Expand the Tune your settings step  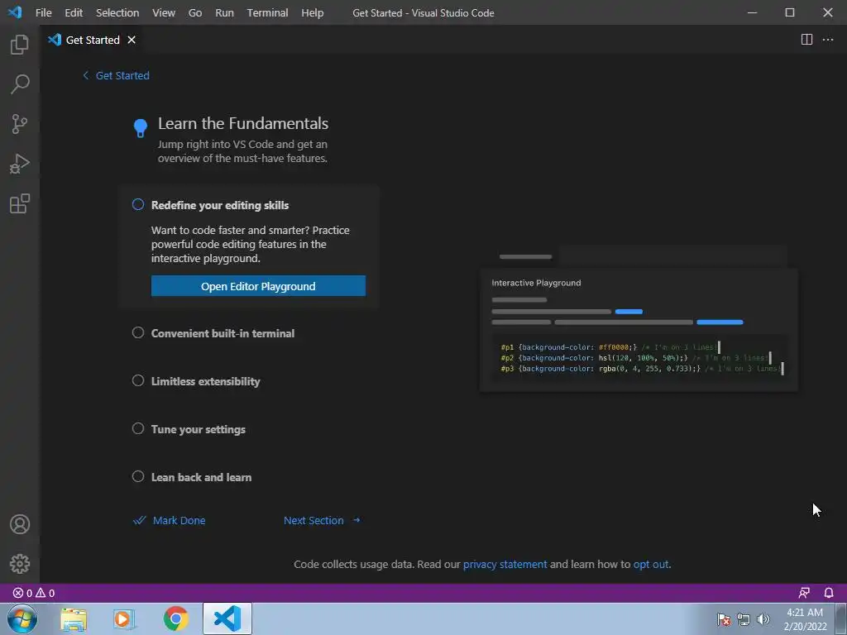pos(199,429)
